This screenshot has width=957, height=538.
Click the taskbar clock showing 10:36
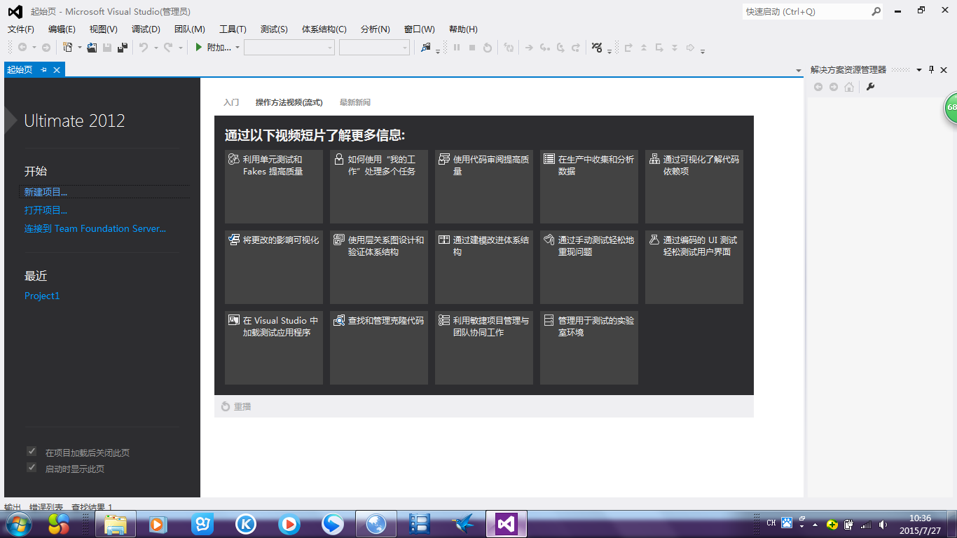coord(920,524)
